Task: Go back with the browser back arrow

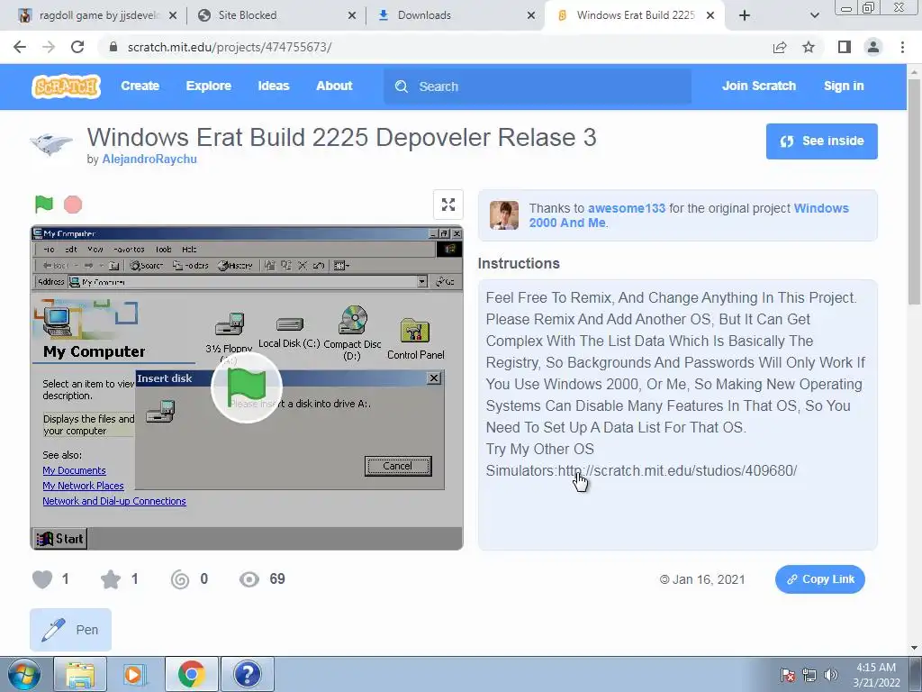Action: 20,47
